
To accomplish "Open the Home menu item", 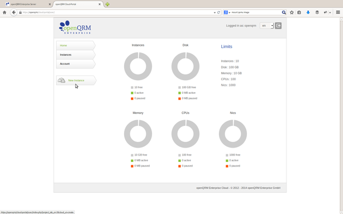I will [x=75, y=45].
